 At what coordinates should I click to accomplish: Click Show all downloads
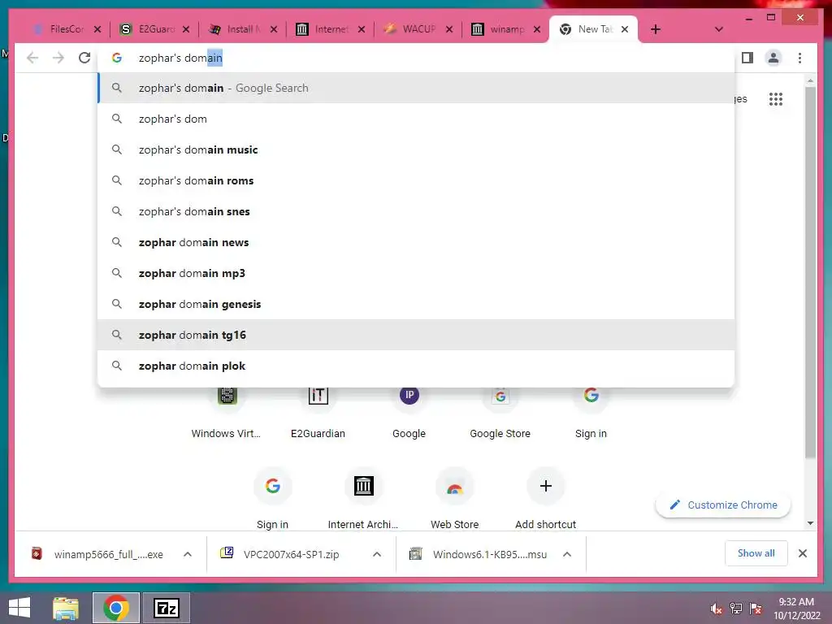tap(756, 553)
